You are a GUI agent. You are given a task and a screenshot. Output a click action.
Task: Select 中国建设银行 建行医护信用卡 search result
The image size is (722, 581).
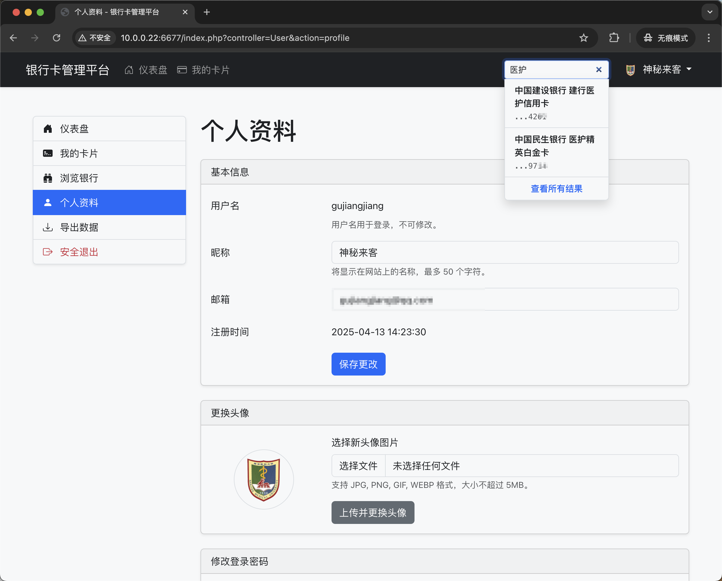[556, 103]
